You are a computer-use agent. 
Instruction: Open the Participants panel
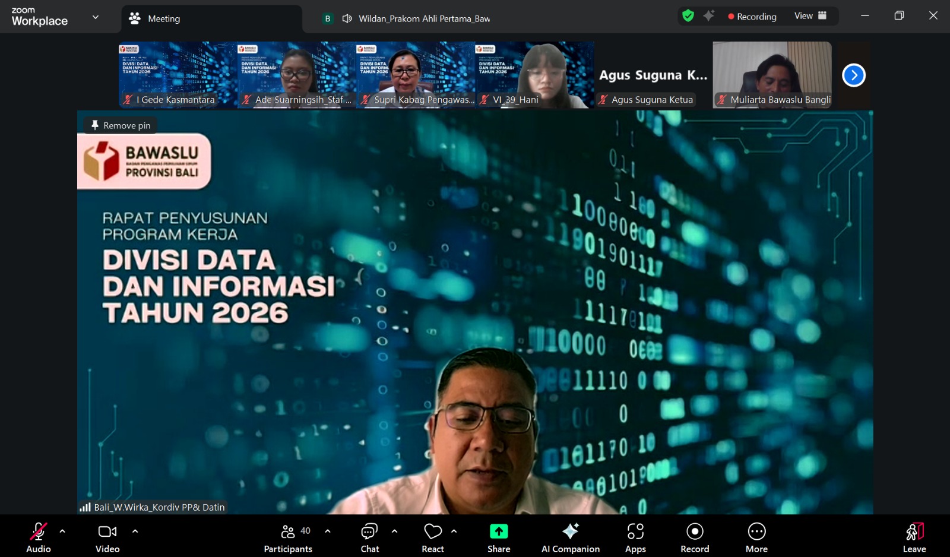[x=288, y=537]
